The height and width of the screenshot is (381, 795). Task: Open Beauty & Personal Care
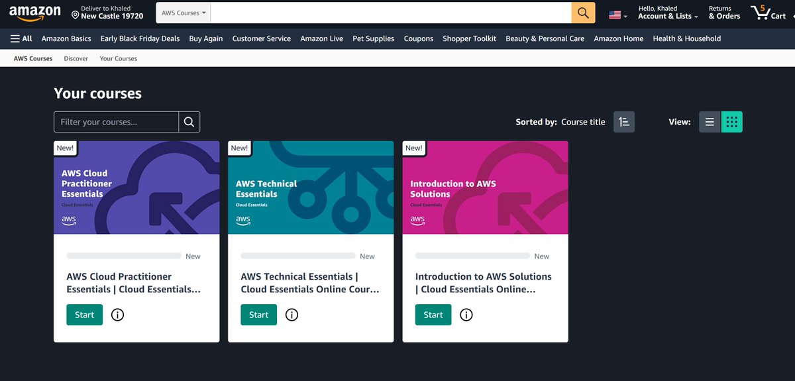[545, 38]
